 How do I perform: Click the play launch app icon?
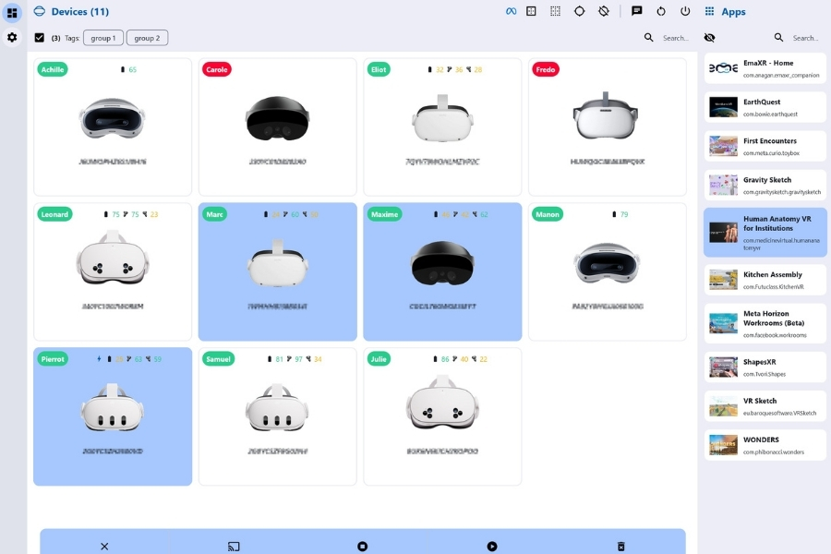point(492,546)
